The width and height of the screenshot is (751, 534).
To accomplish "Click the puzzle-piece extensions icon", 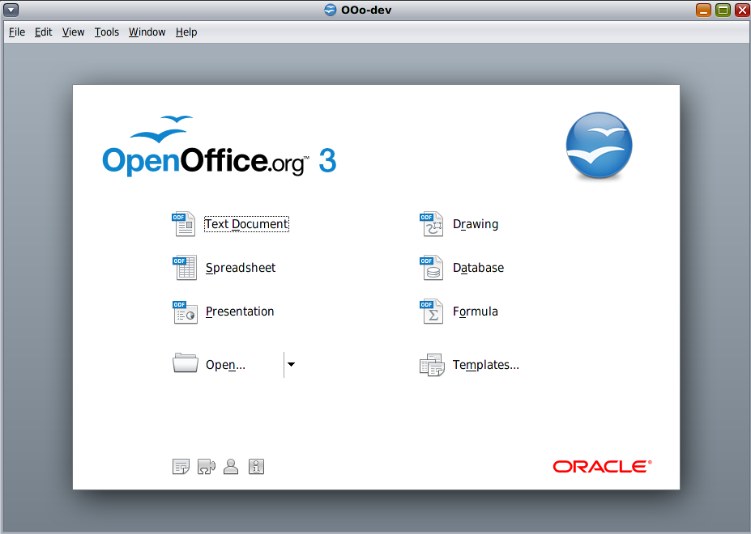I will [206, 467].
